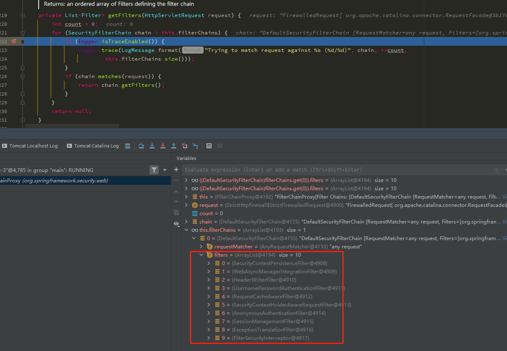Click thread status text 'RUNNING'

[x=81, y=170]
